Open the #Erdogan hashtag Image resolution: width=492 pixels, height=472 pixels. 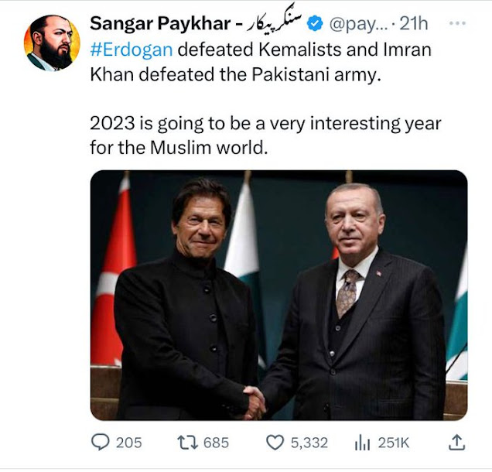coord(131,49)
